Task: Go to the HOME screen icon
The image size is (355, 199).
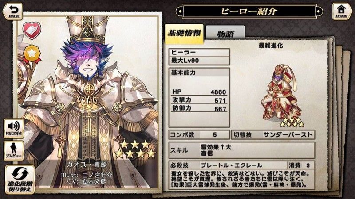Action: pos(342,11)
